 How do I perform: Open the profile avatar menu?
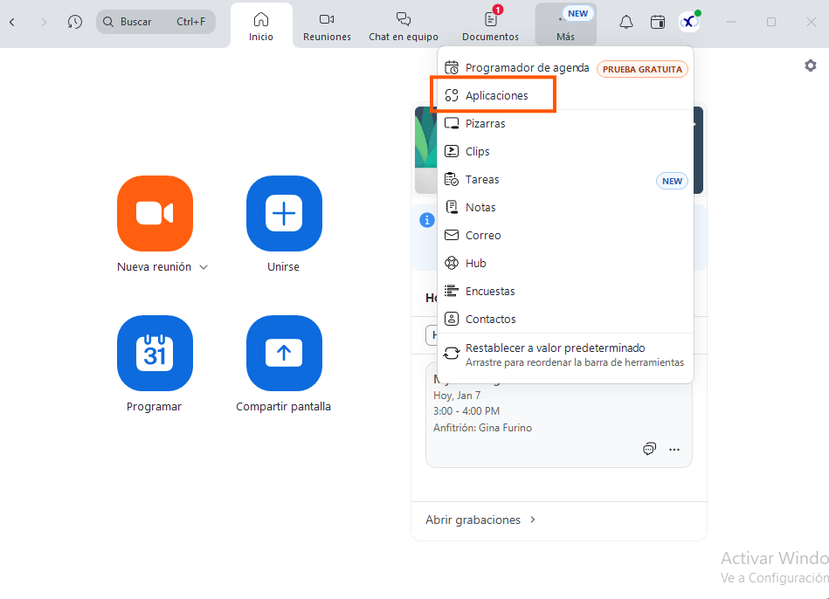689,22
